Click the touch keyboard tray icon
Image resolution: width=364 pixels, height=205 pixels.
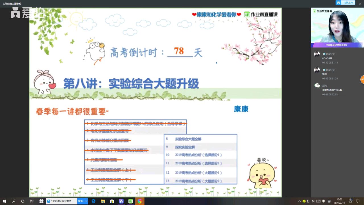coord(318,201)
